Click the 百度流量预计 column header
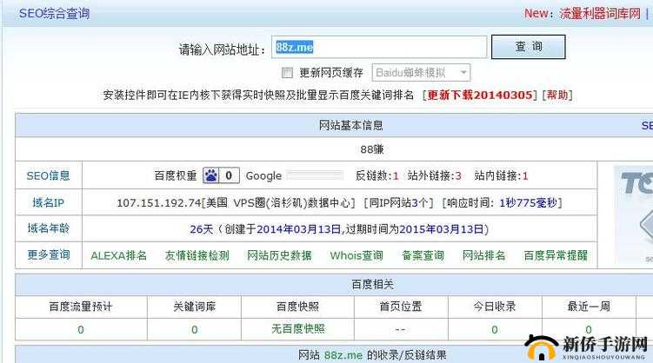This screenshot has height=363, width=653. point(81,307)
